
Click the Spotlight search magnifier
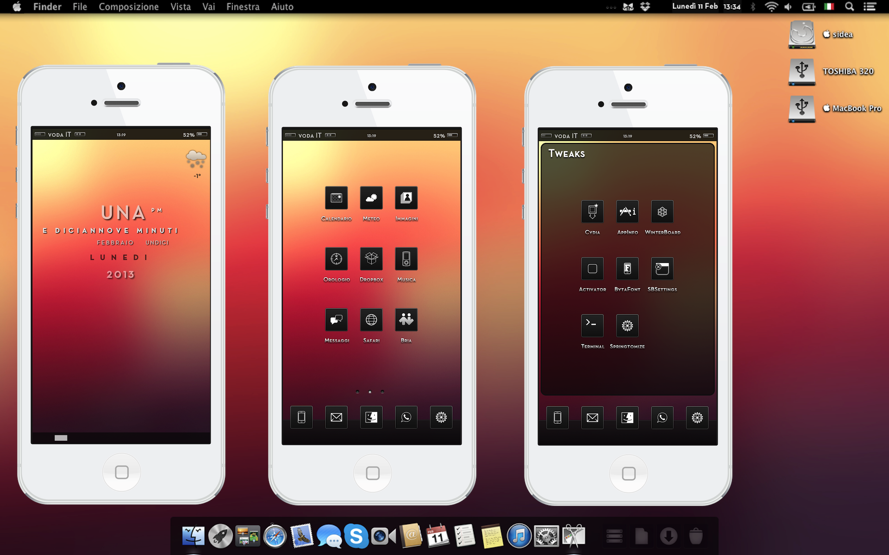(x=849, y=6)
